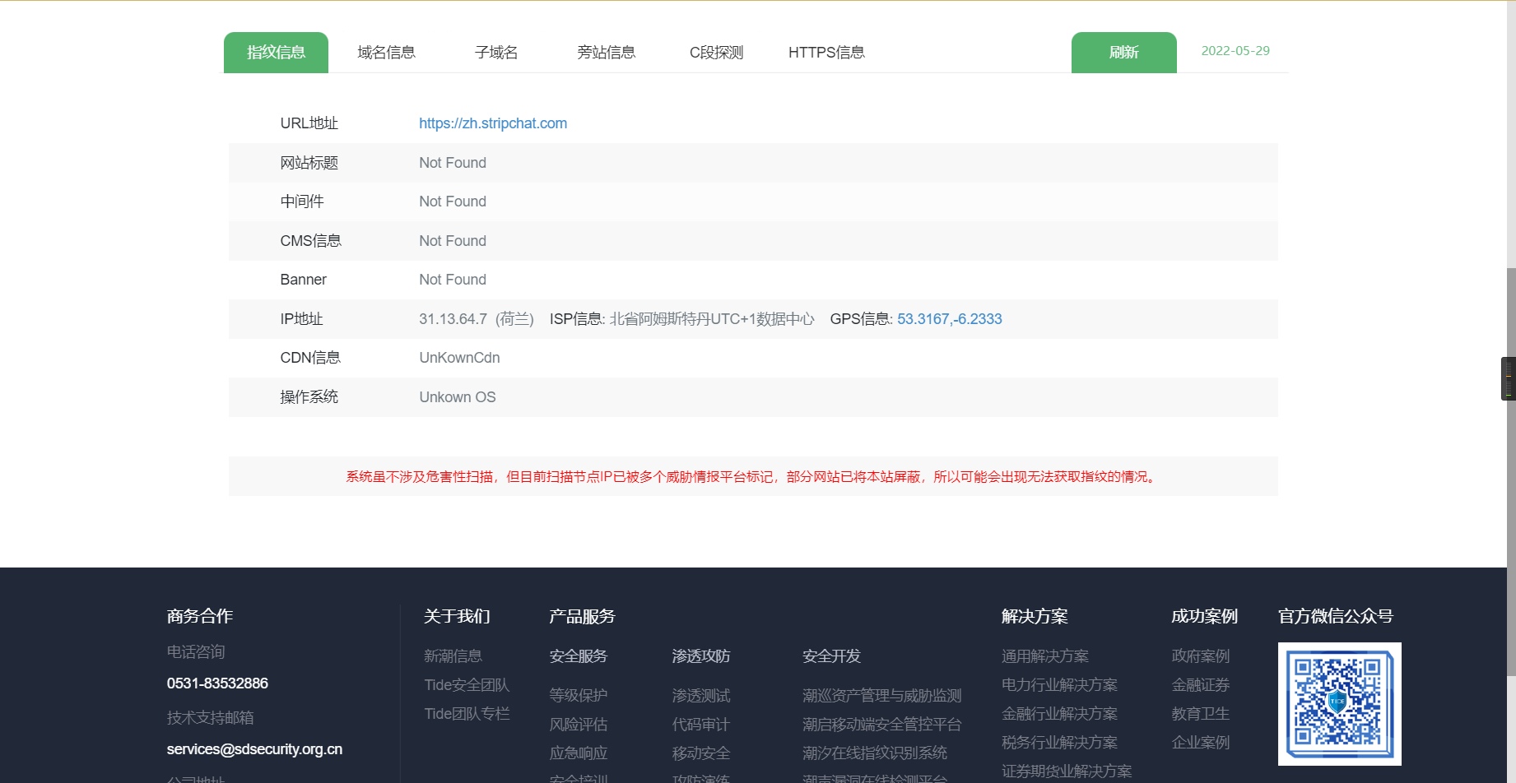Image resolution: width=1516 pixels, height=783 pixels.
Task: Open 风险评估 service link
Action: coord(579,725)
